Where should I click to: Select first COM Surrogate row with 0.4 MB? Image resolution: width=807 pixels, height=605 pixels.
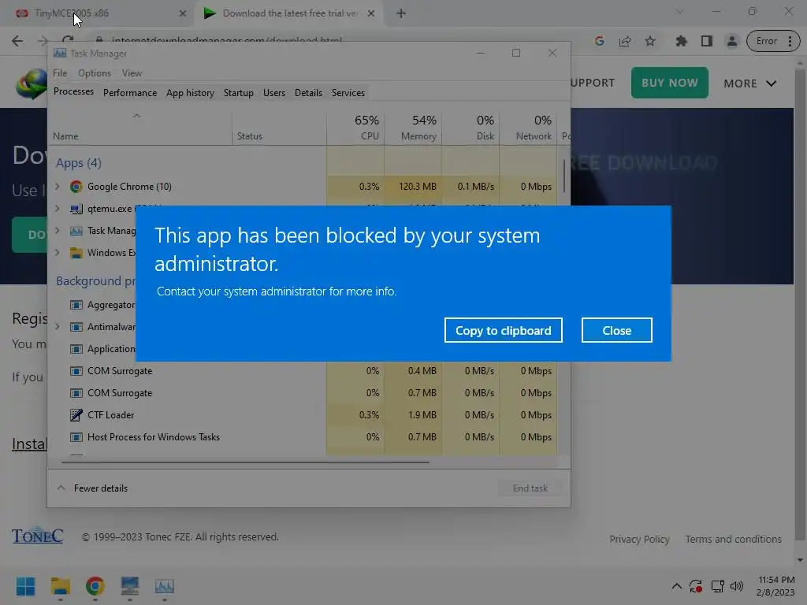303,371
